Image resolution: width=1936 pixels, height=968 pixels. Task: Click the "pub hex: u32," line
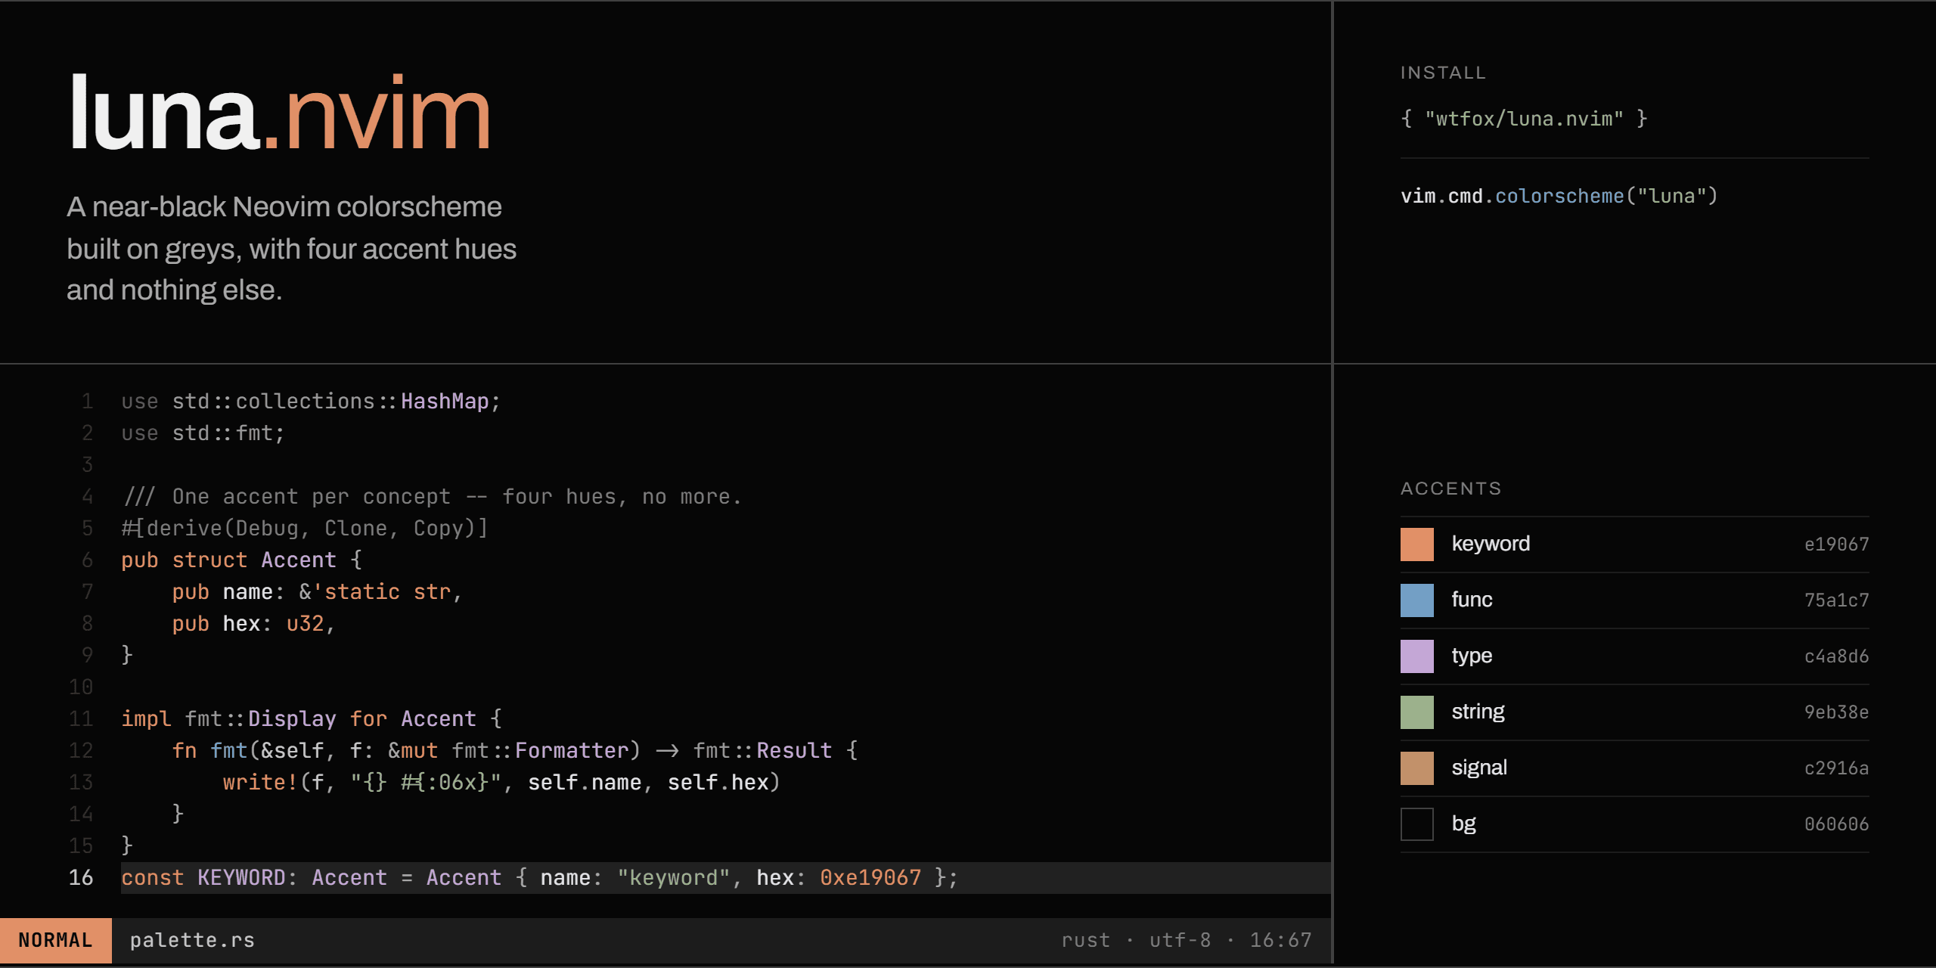pyautogui.click(x=254, y=623)
